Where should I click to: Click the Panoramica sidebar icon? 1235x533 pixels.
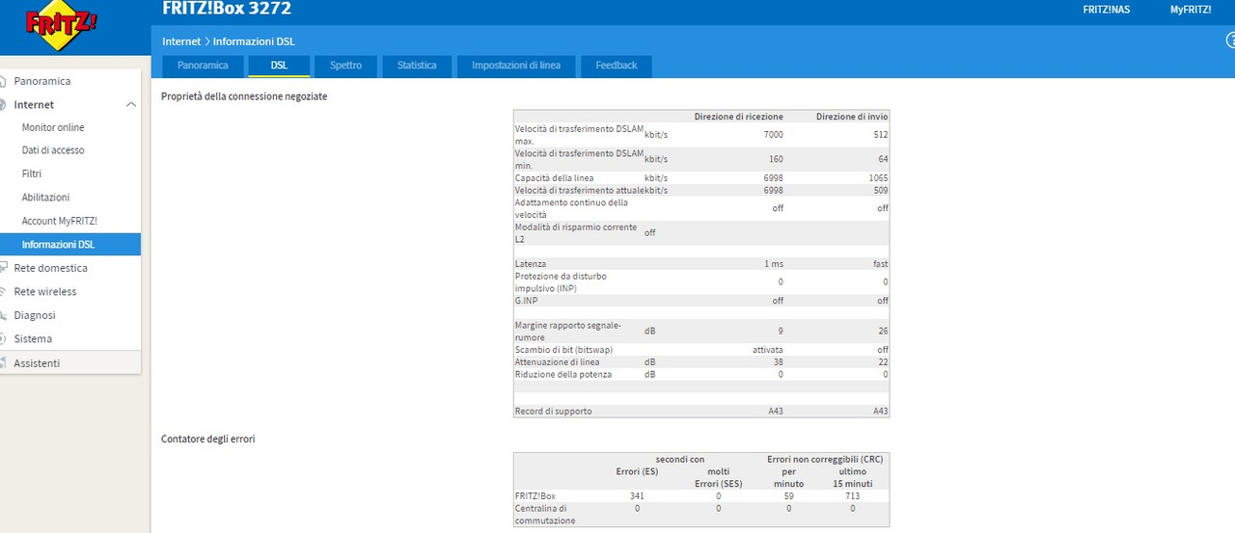[4, 81]
